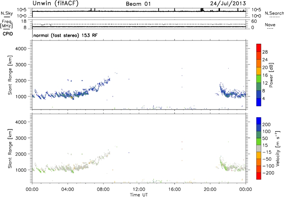Click the '16:00' time tick label
The image size is (284, 197).
(174, 190)
